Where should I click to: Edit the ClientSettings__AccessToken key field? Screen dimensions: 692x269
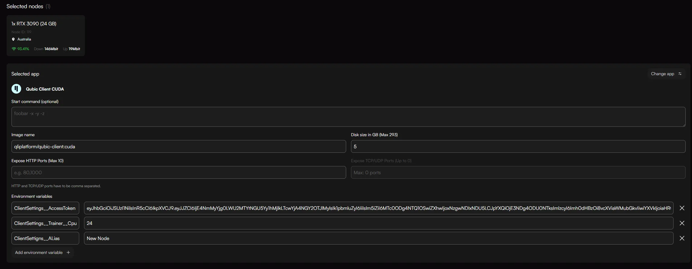click(45, 208)
